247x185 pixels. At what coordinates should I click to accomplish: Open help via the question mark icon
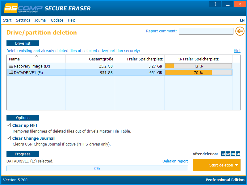215,4
